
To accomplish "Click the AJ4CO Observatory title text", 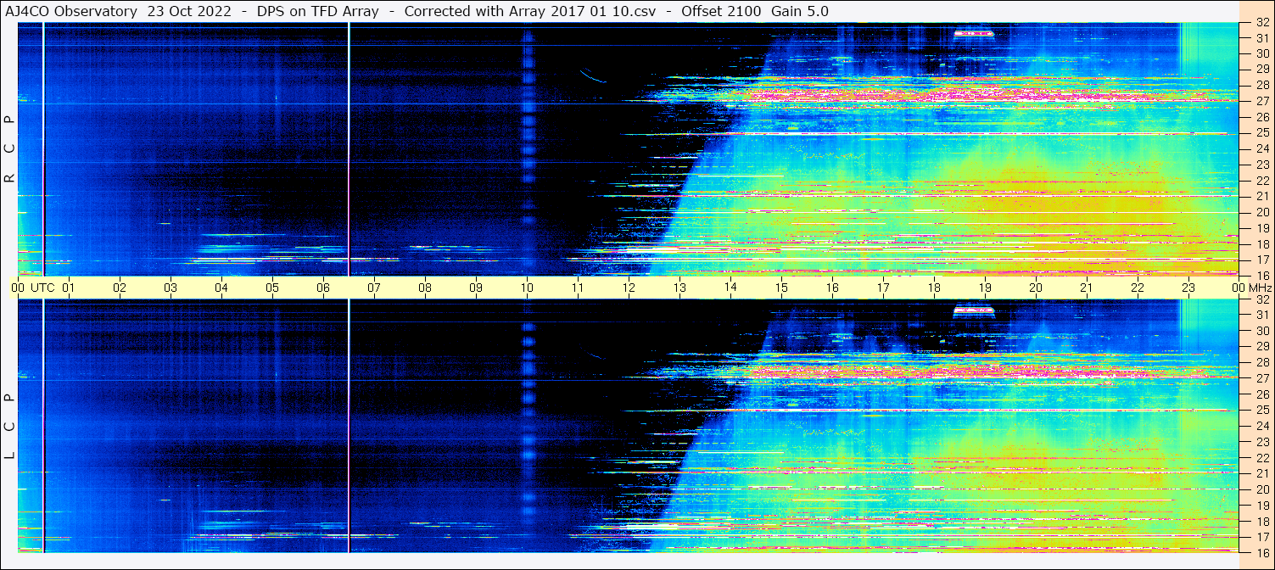I will (70, 11).
